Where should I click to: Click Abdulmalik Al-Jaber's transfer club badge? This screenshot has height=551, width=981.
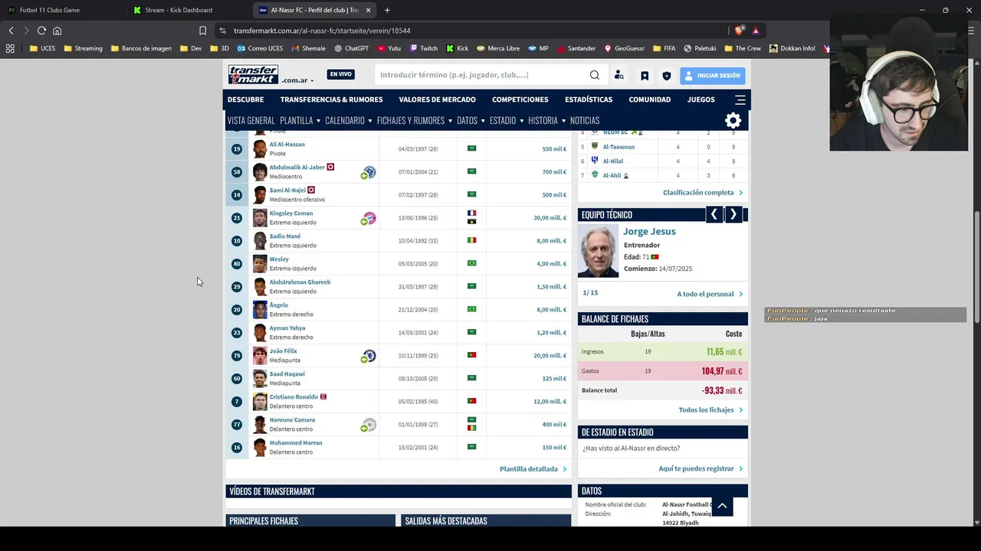(x=369, y=172)
